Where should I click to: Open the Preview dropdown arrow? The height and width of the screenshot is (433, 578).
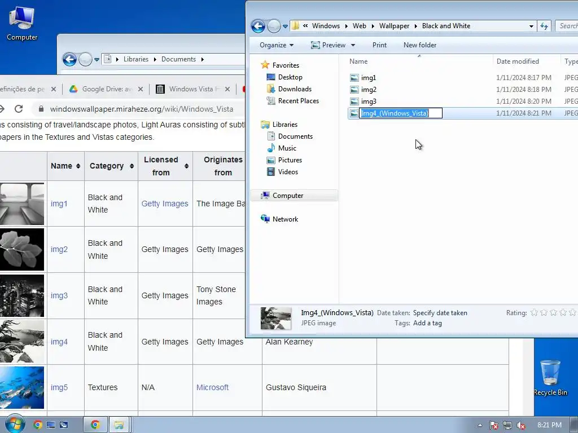(353, 45)
